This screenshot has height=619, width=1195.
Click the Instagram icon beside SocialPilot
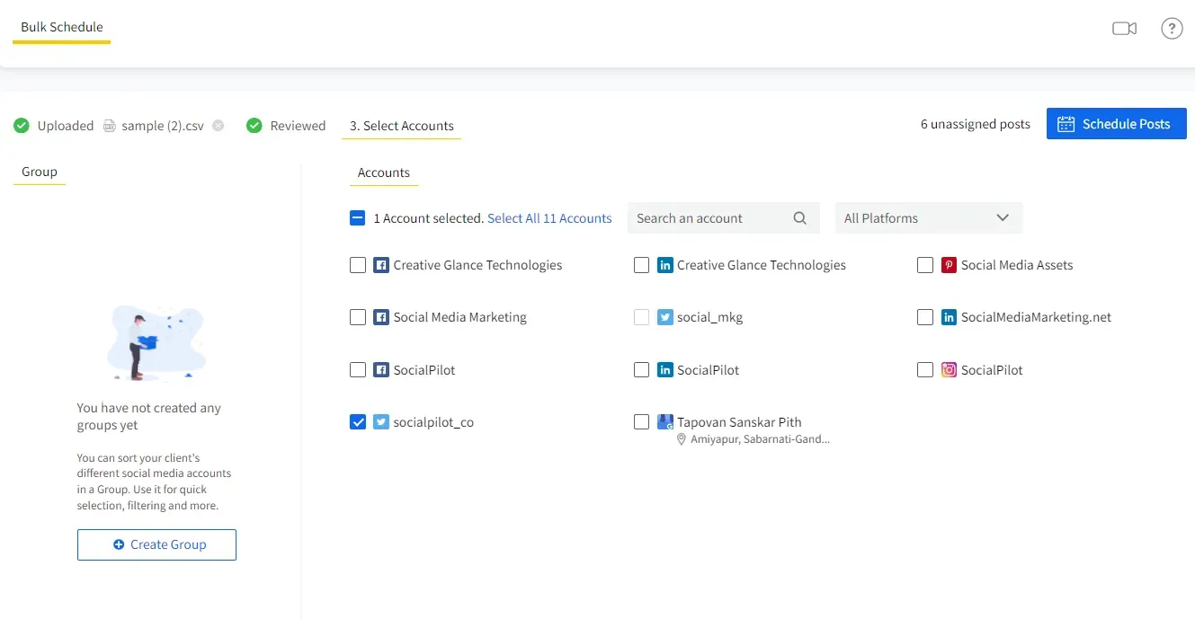click(x=949, y=369)
